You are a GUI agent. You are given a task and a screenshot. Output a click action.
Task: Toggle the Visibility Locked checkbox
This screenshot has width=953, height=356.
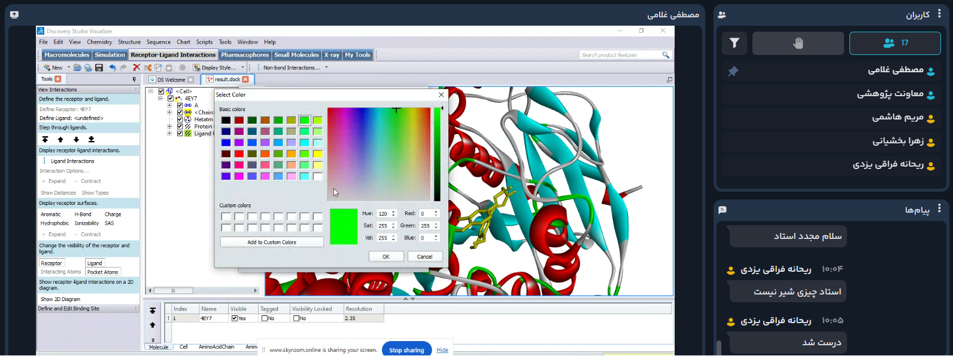[x=296, y=318]
